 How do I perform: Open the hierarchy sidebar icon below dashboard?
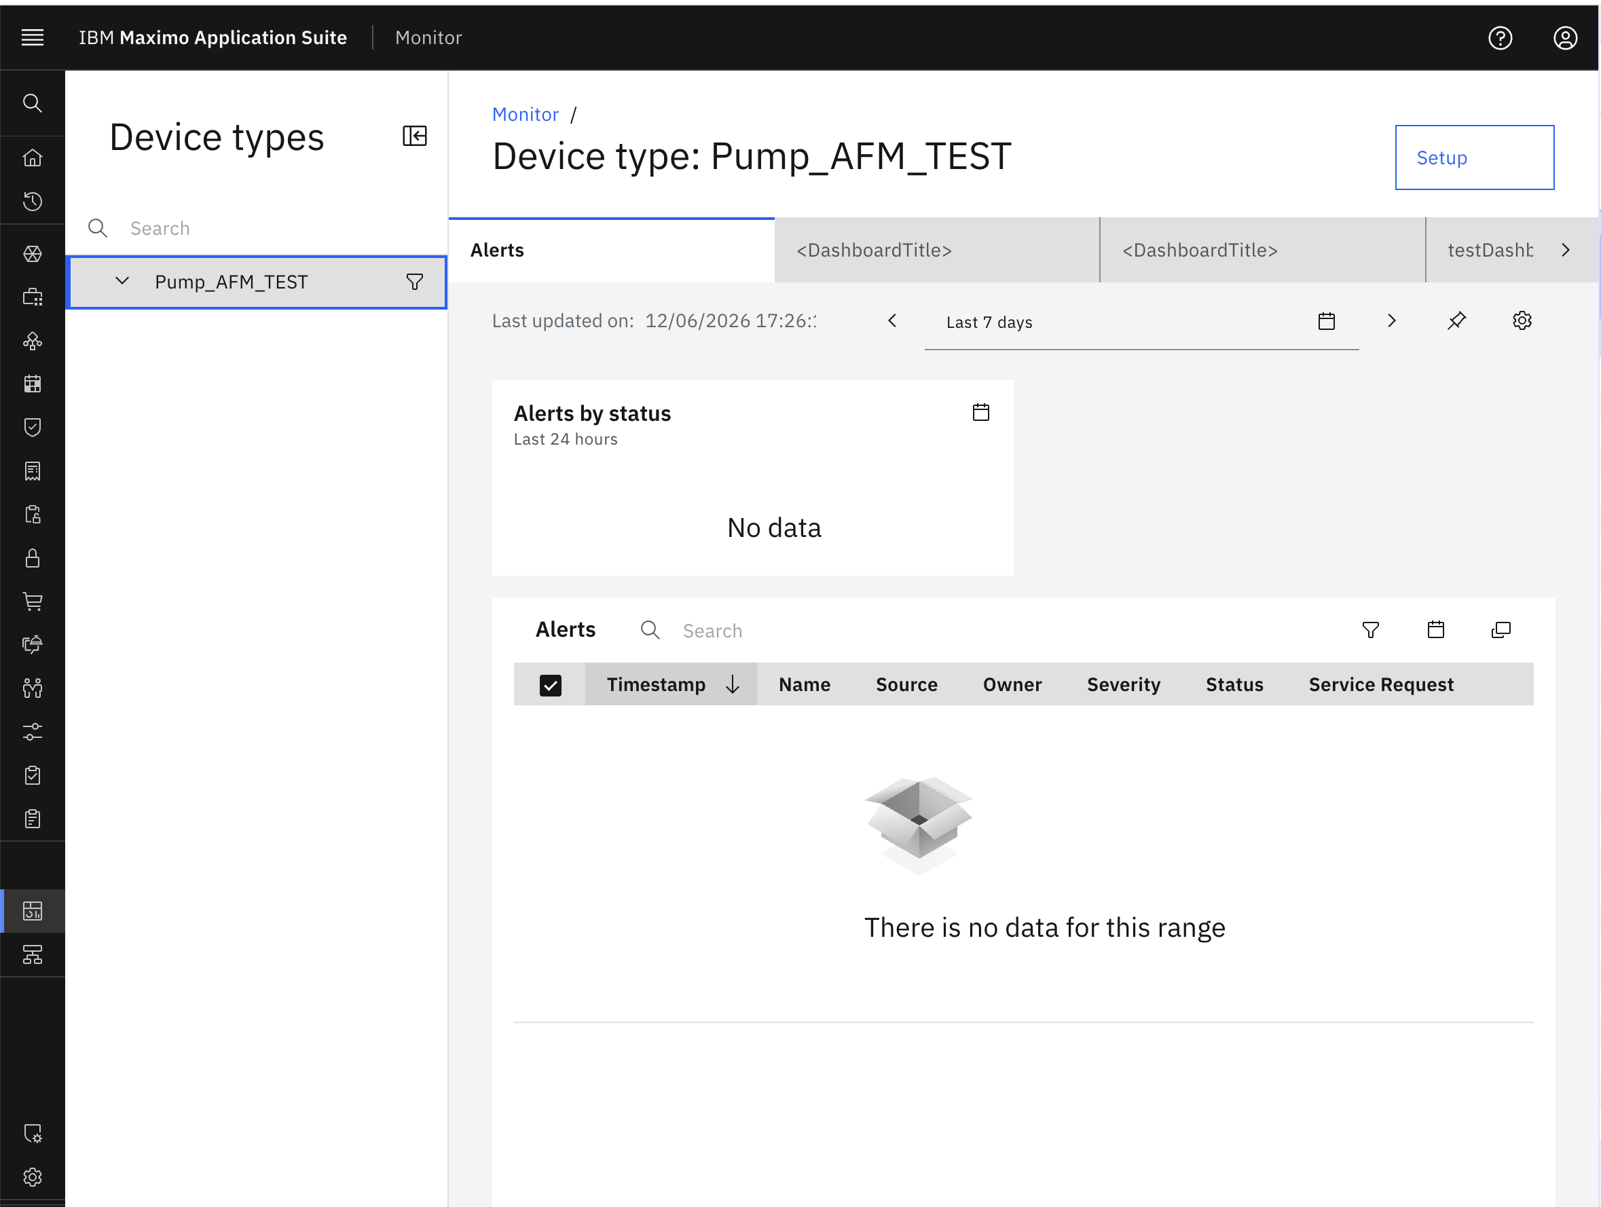point(33,954)
